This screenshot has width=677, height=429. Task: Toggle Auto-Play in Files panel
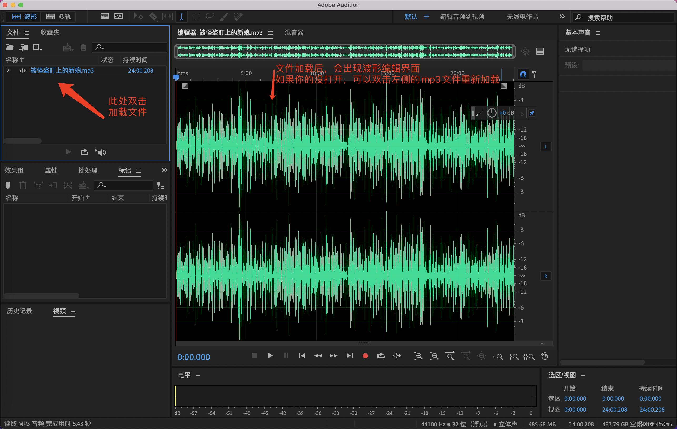[x=100, y=152]
